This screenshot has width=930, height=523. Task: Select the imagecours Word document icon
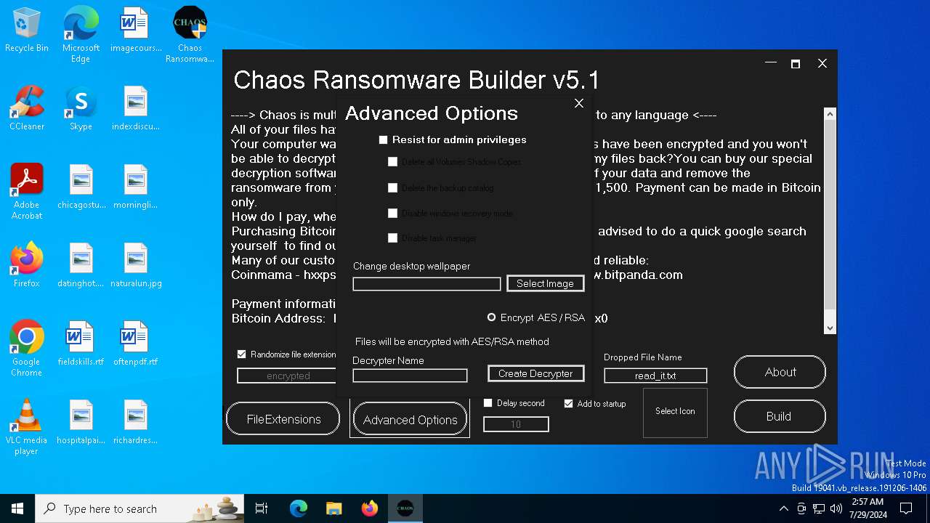tap(135, 31)
